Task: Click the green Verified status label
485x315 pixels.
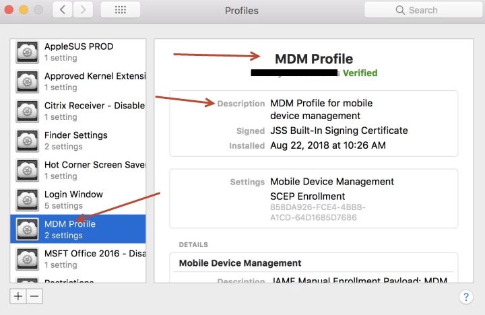Action: [x=360, y=73]
